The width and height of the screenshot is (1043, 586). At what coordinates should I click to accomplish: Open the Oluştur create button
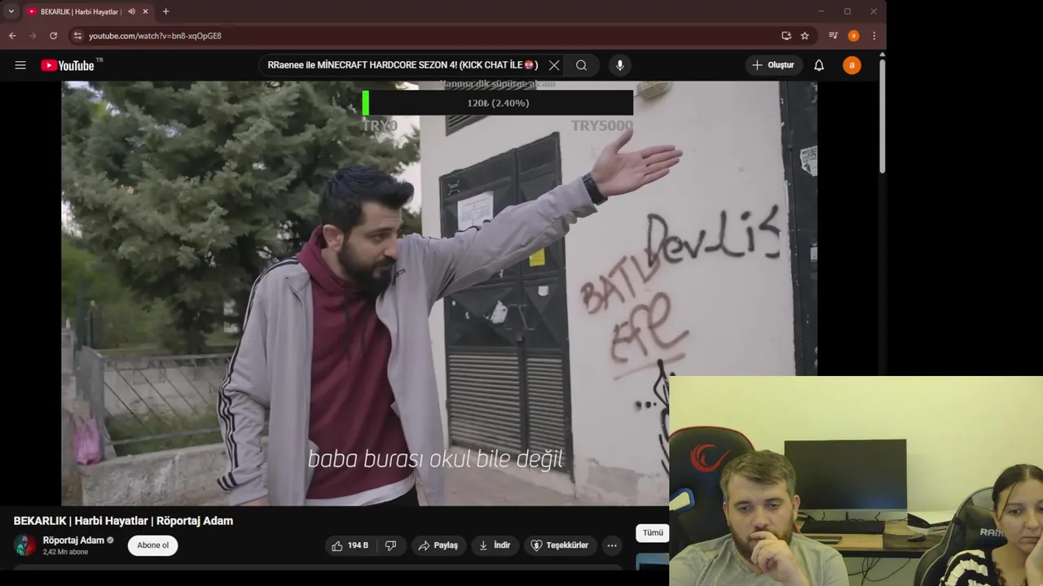773,65
